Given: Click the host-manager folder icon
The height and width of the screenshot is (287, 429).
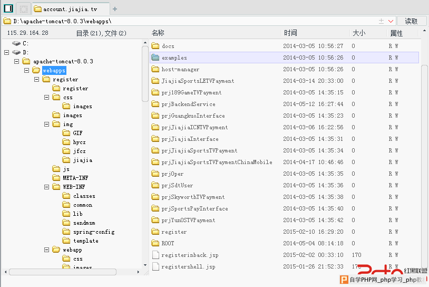Looking at the screenshot, I should click(x=155, y=69).
